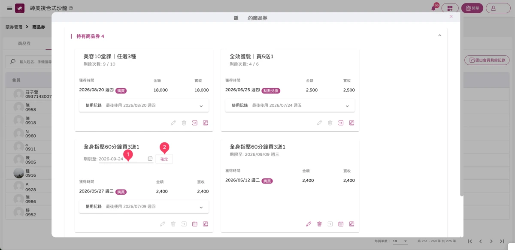Viewport: 515px width, 250px height.
Task: Note-edit icon on card bought 2026/05/27
Action: [x=206, y=224]
